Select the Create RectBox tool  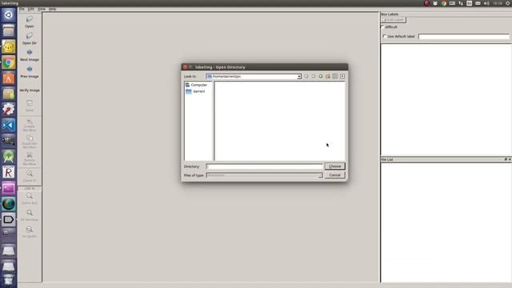(x=30, y=125)
